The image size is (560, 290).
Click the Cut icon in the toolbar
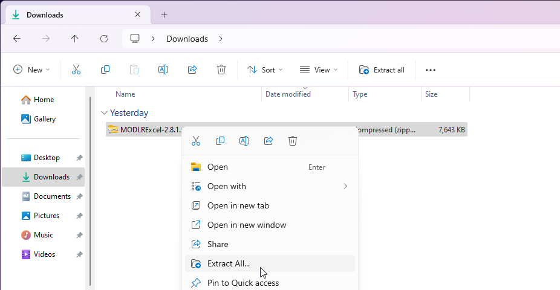pos(76,70)
